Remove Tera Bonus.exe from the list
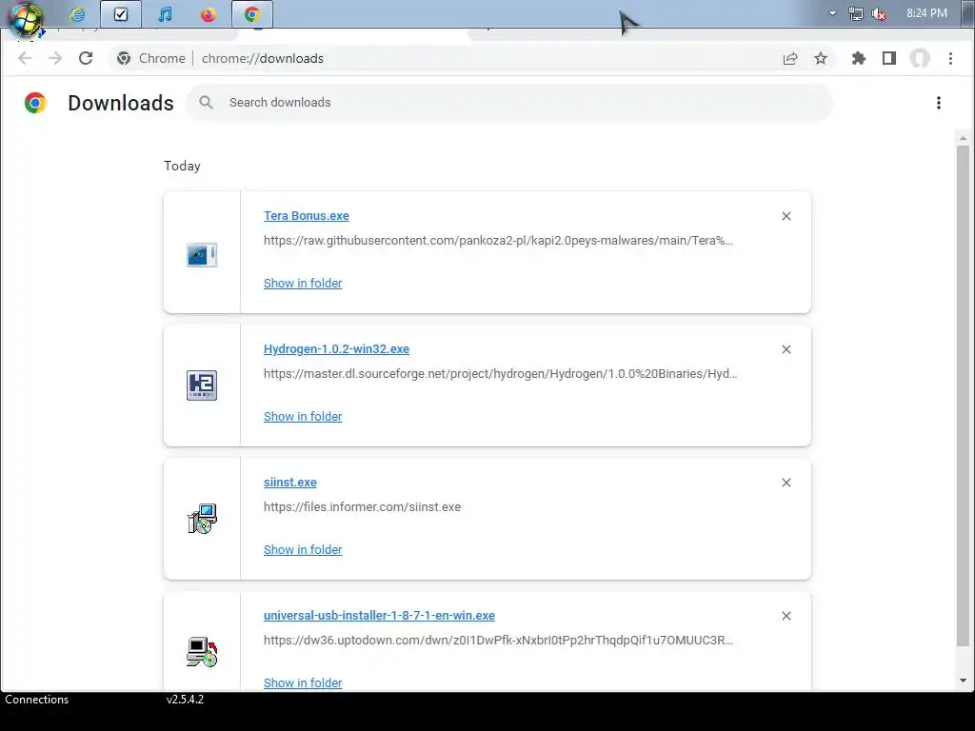 click(786, 216)
